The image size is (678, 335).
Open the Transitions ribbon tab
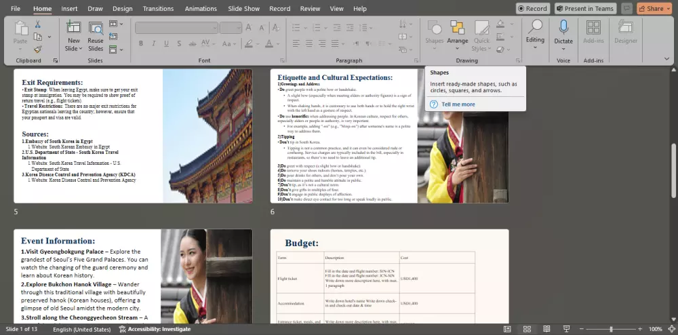pyautogui.click(x=158, y=9)
